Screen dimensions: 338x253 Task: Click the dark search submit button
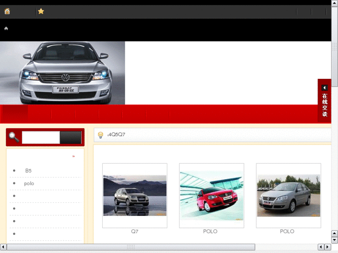click(x=71, y=137)
